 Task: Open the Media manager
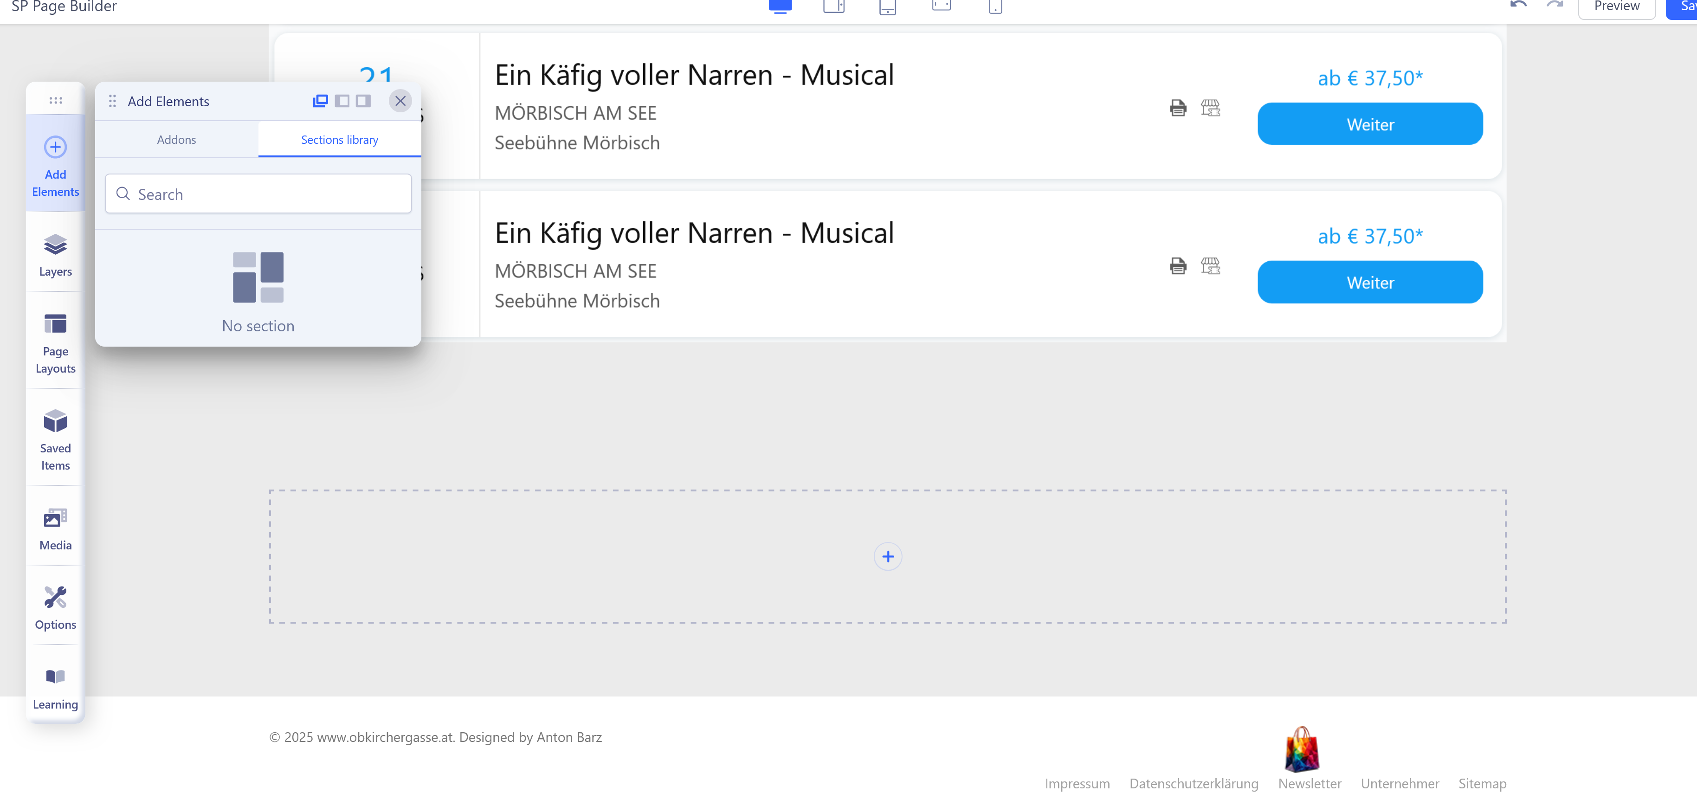pos(55,529)
